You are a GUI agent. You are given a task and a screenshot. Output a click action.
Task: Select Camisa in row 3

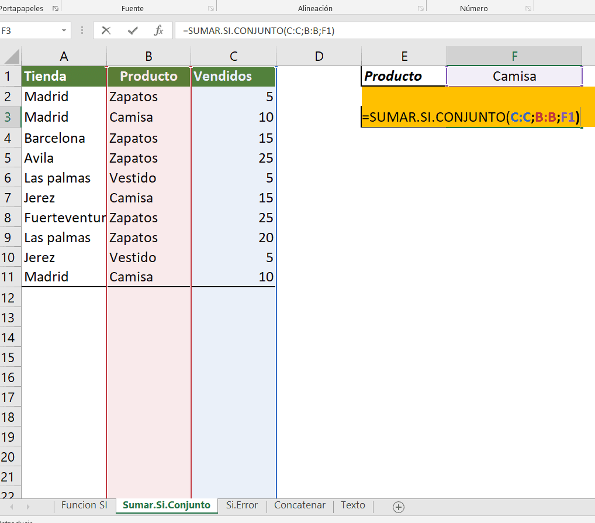coord(148,117)
